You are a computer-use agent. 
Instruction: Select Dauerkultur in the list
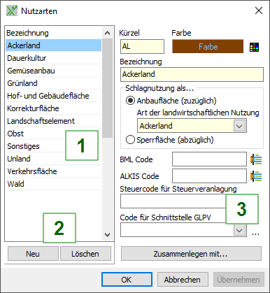tap(54, 58)
